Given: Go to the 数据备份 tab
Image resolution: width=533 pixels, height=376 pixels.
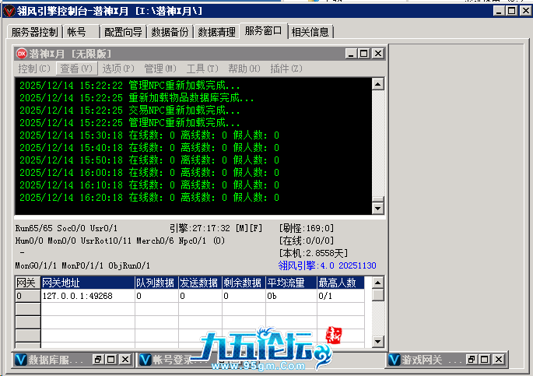Looking at the screenshot, I should (170, 32).
